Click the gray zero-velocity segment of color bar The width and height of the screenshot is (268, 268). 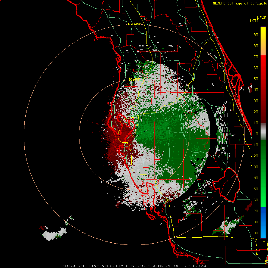click(x=263, y=132)
